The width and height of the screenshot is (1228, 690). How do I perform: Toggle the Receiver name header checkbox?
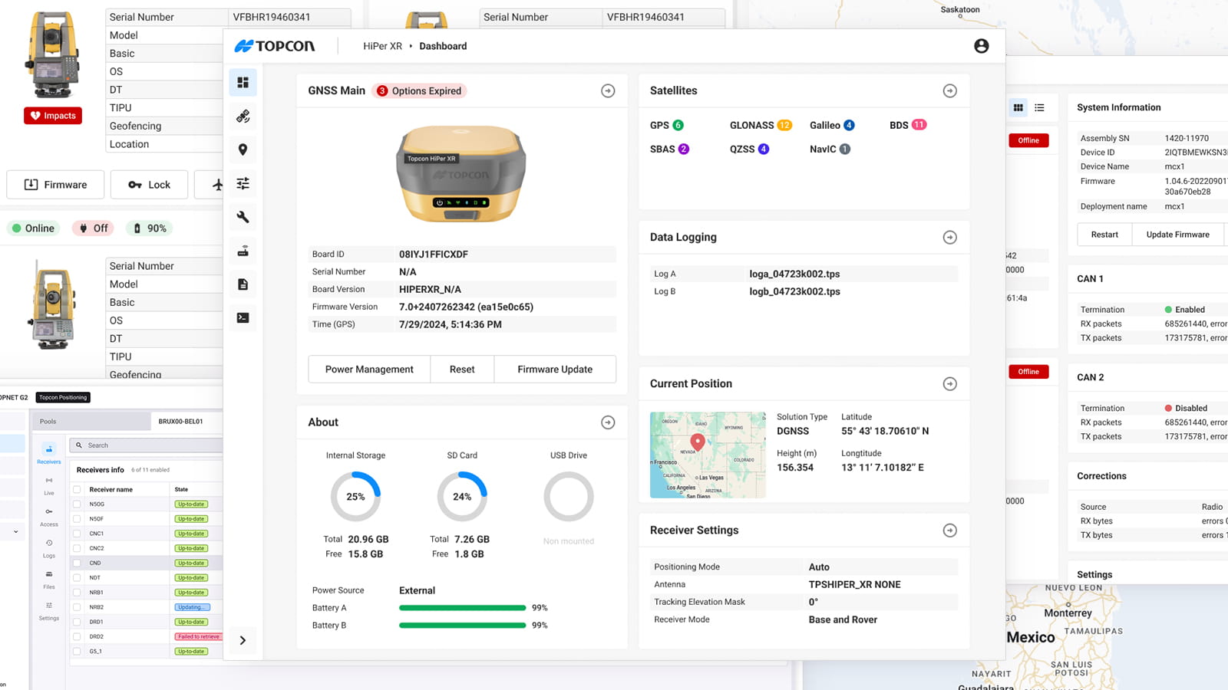pos(77,489)
